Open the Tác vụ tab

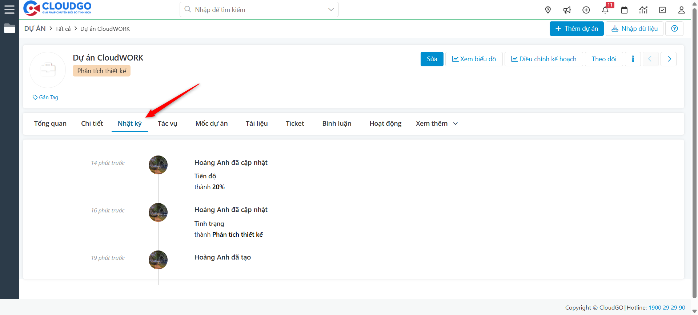[x=168, y=124]
